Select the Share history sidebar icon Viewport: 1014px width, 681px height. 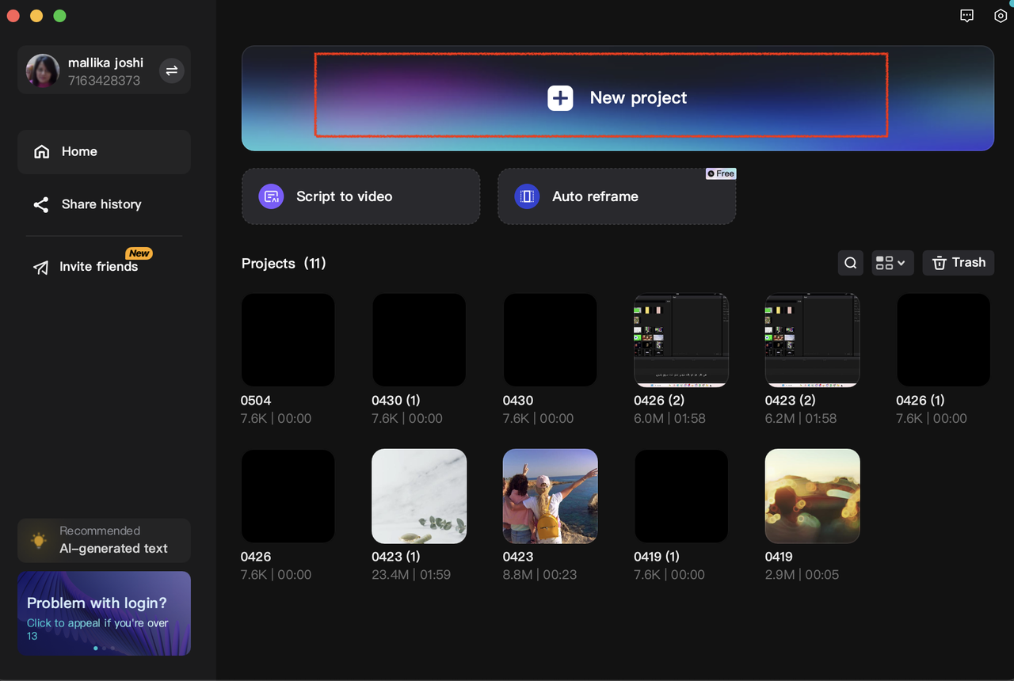coord(40,204)
